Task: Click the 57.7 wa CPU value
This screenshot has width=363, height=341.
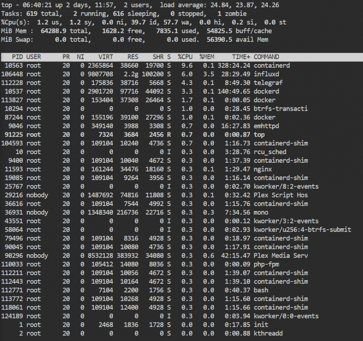Action: click(x=175, y=22)
